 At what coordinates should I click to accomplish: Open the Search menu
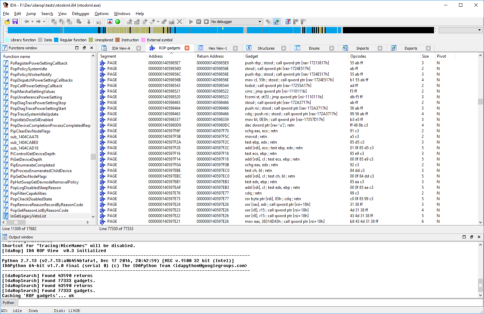pos(47,14)
